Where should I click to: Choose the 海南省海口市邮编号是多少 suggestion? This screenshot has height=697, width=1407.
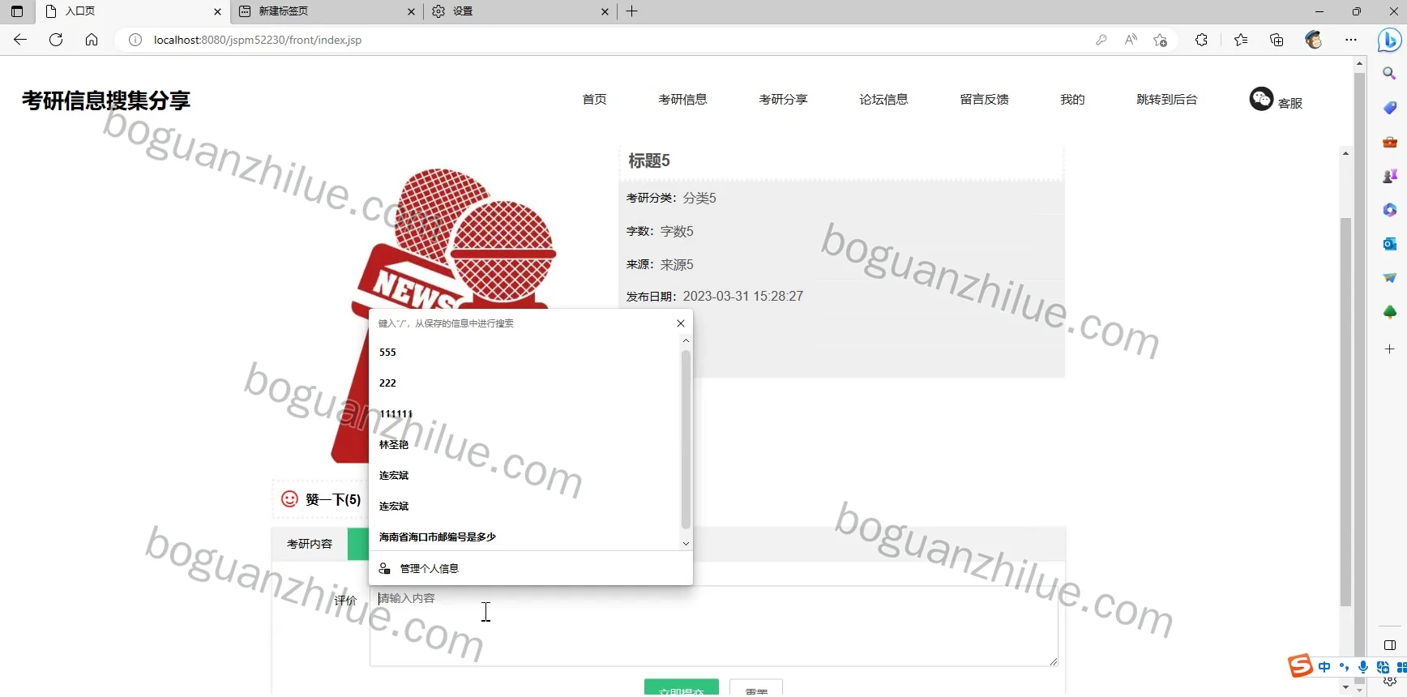pos(524,537)
